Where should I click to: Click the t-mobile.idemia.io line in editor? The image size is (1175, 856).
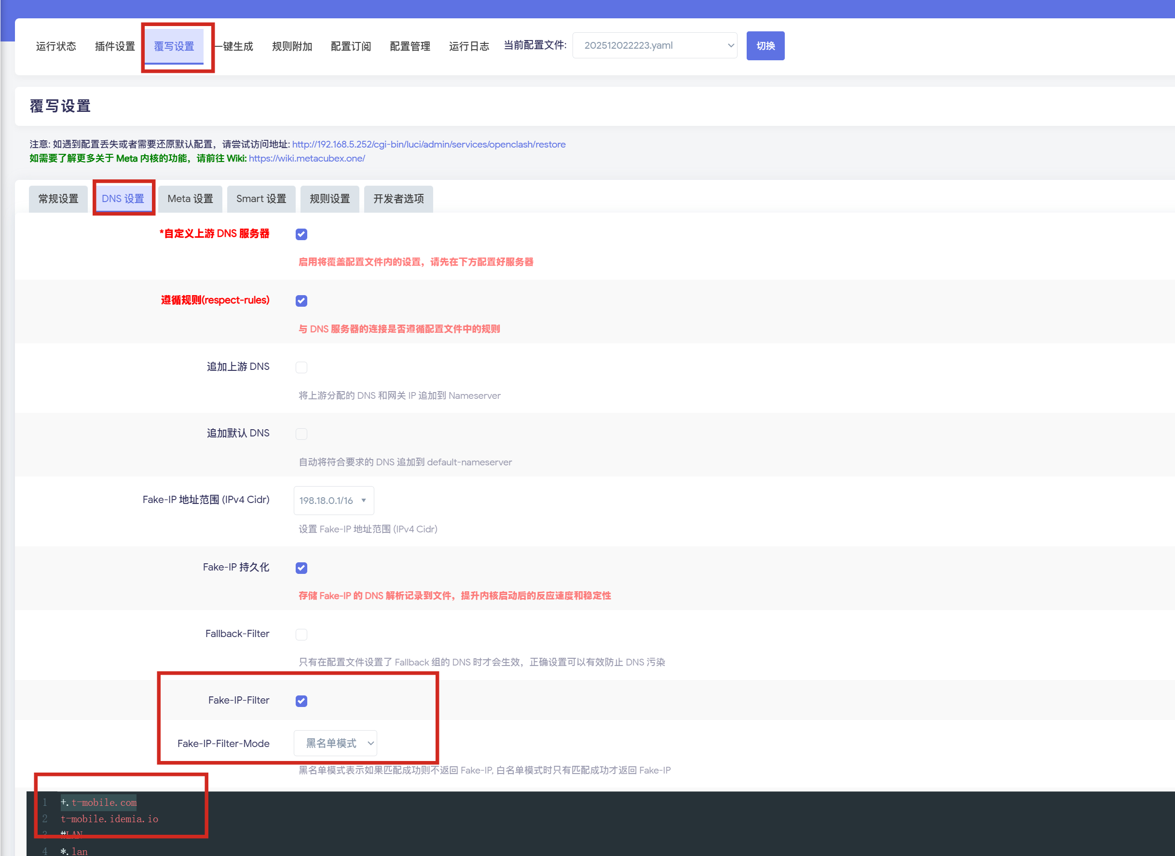[x=109, y=819]
